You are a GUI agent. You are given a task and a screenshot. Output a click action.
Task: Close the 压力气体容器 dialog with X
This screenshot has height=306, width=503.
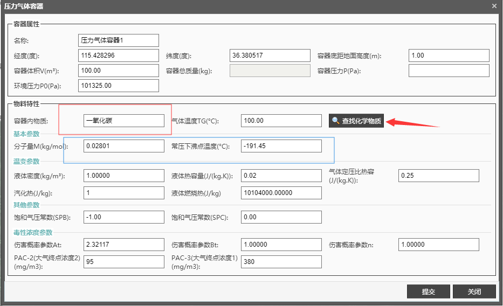tap(494, 6)
